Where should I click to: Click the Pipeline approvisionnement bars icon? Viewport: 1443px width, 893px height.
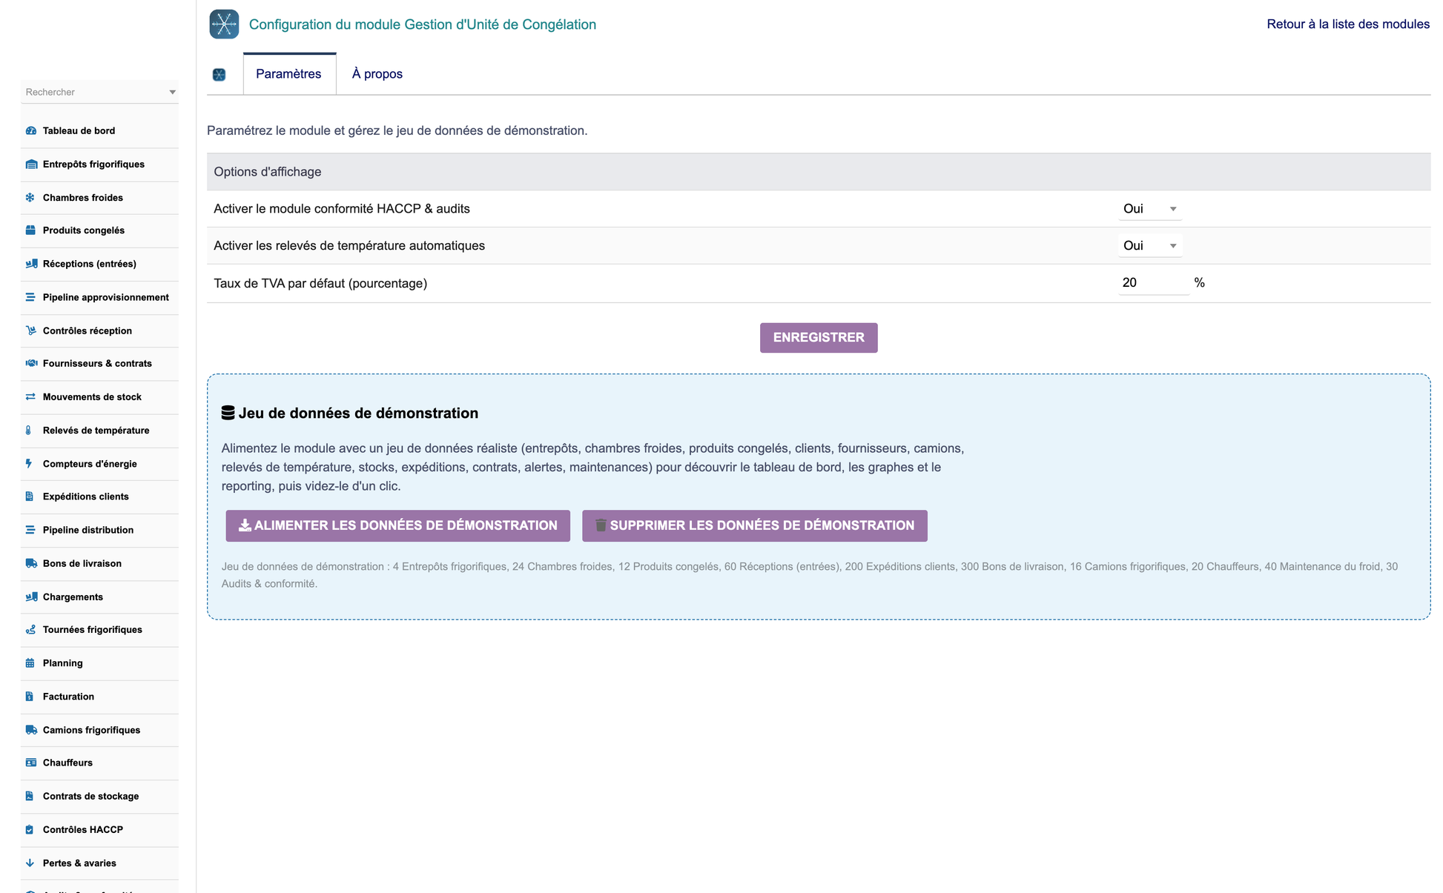30,297
